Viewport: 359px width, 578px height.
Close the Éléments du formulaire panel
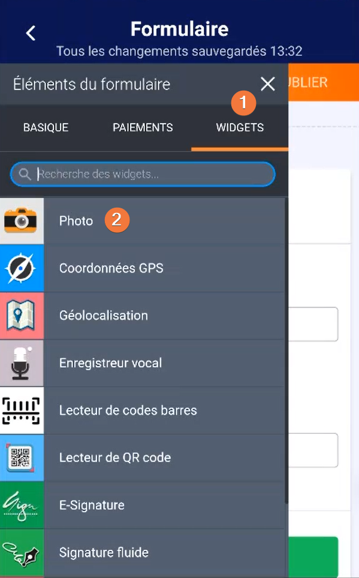pyautogui.click(x=268, y=84)
